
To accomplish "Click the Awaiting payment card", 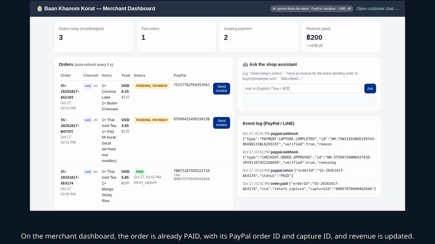I will coord(259,37).
